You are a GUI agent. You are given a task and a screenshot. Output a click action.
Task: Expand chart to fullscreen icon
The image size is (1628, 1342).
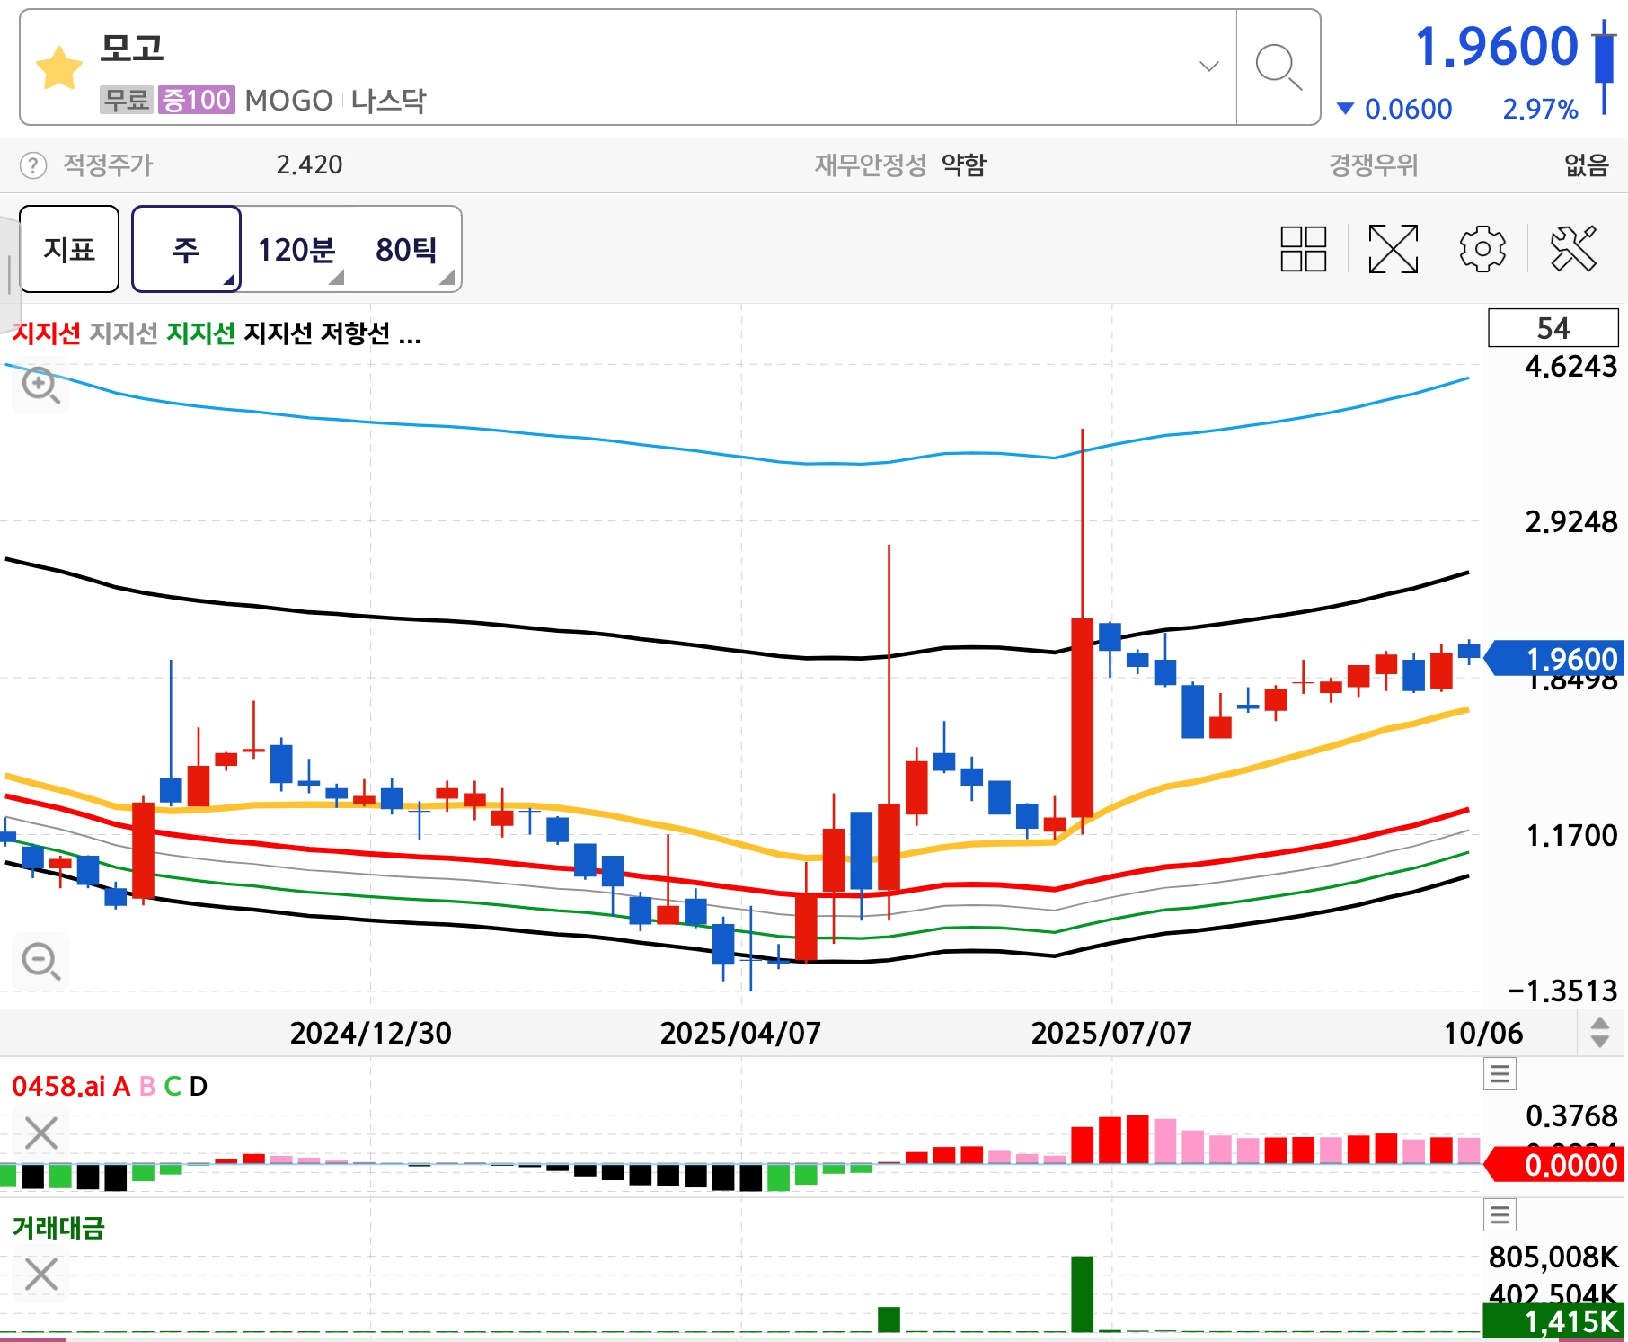click(x=1394, y=249)
